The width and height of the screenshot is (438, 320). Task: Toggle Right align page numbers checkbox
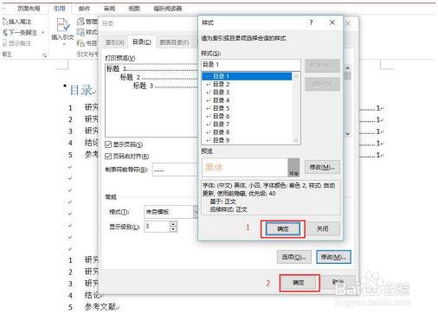point(108,156)
